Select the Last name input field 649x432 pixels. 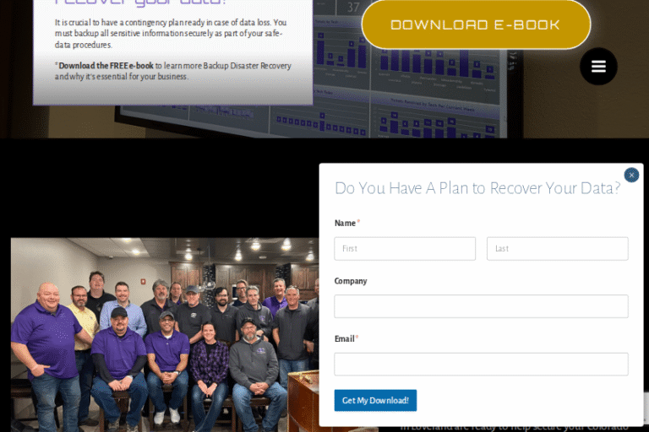pos(557,249)
